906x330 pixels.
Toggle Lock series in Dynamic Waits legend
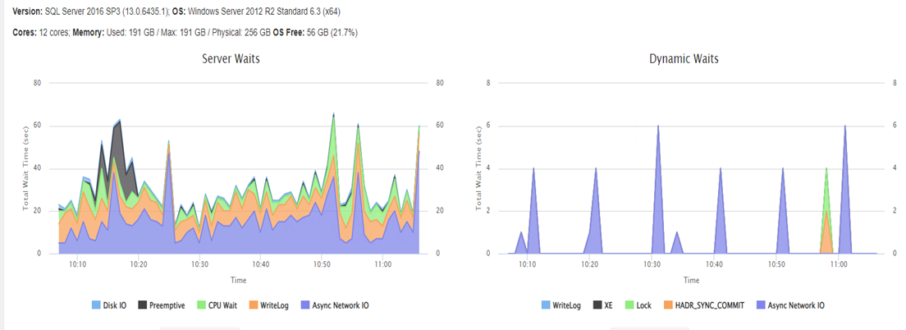[x=640, y=305]
